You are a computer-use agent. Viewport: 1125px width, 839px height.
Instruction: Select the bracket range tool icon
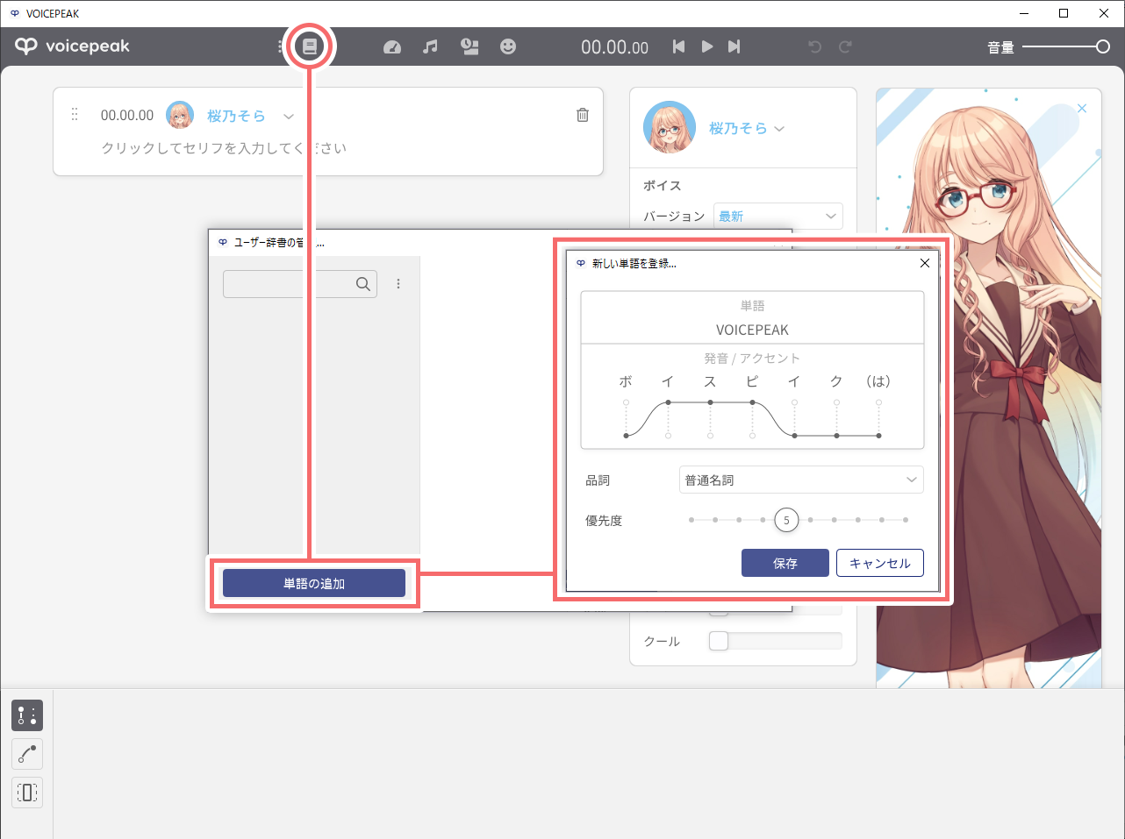(27, 793)
